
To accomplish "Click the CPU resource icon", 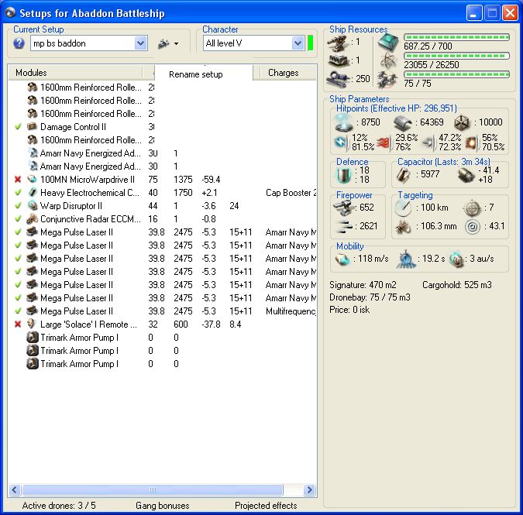I will click(388, 43).
